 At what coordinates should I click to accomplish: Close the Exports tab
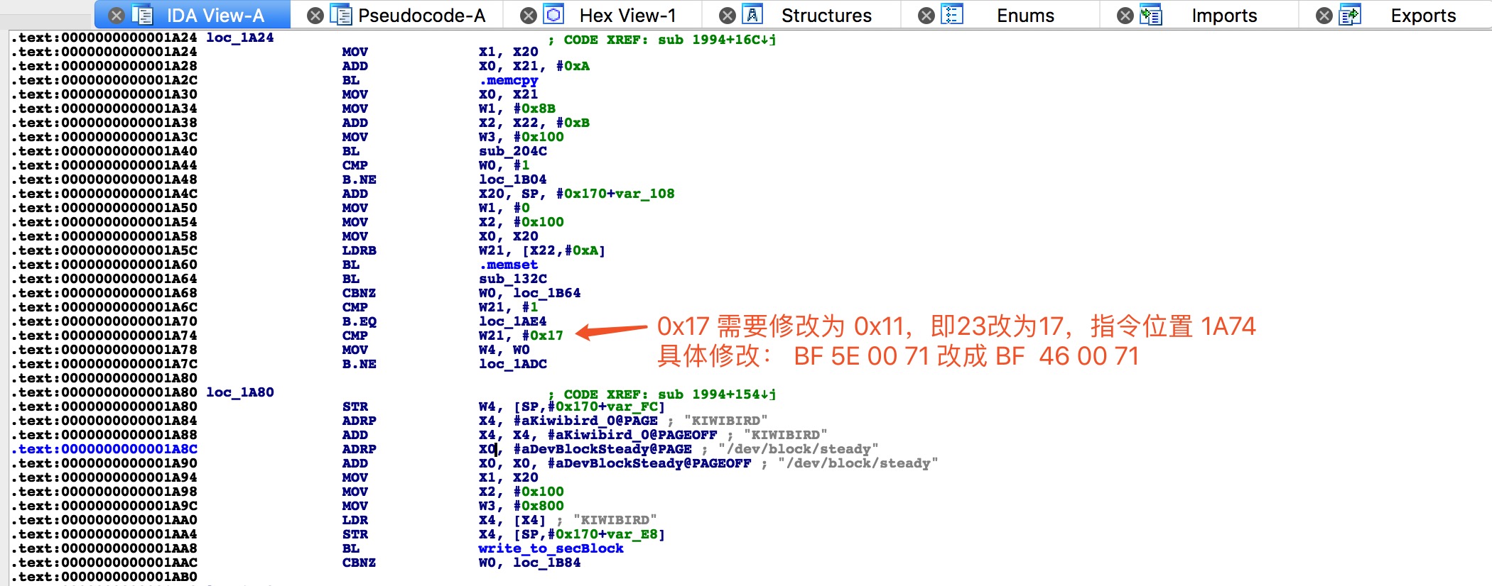click(x=1324, y=16)
